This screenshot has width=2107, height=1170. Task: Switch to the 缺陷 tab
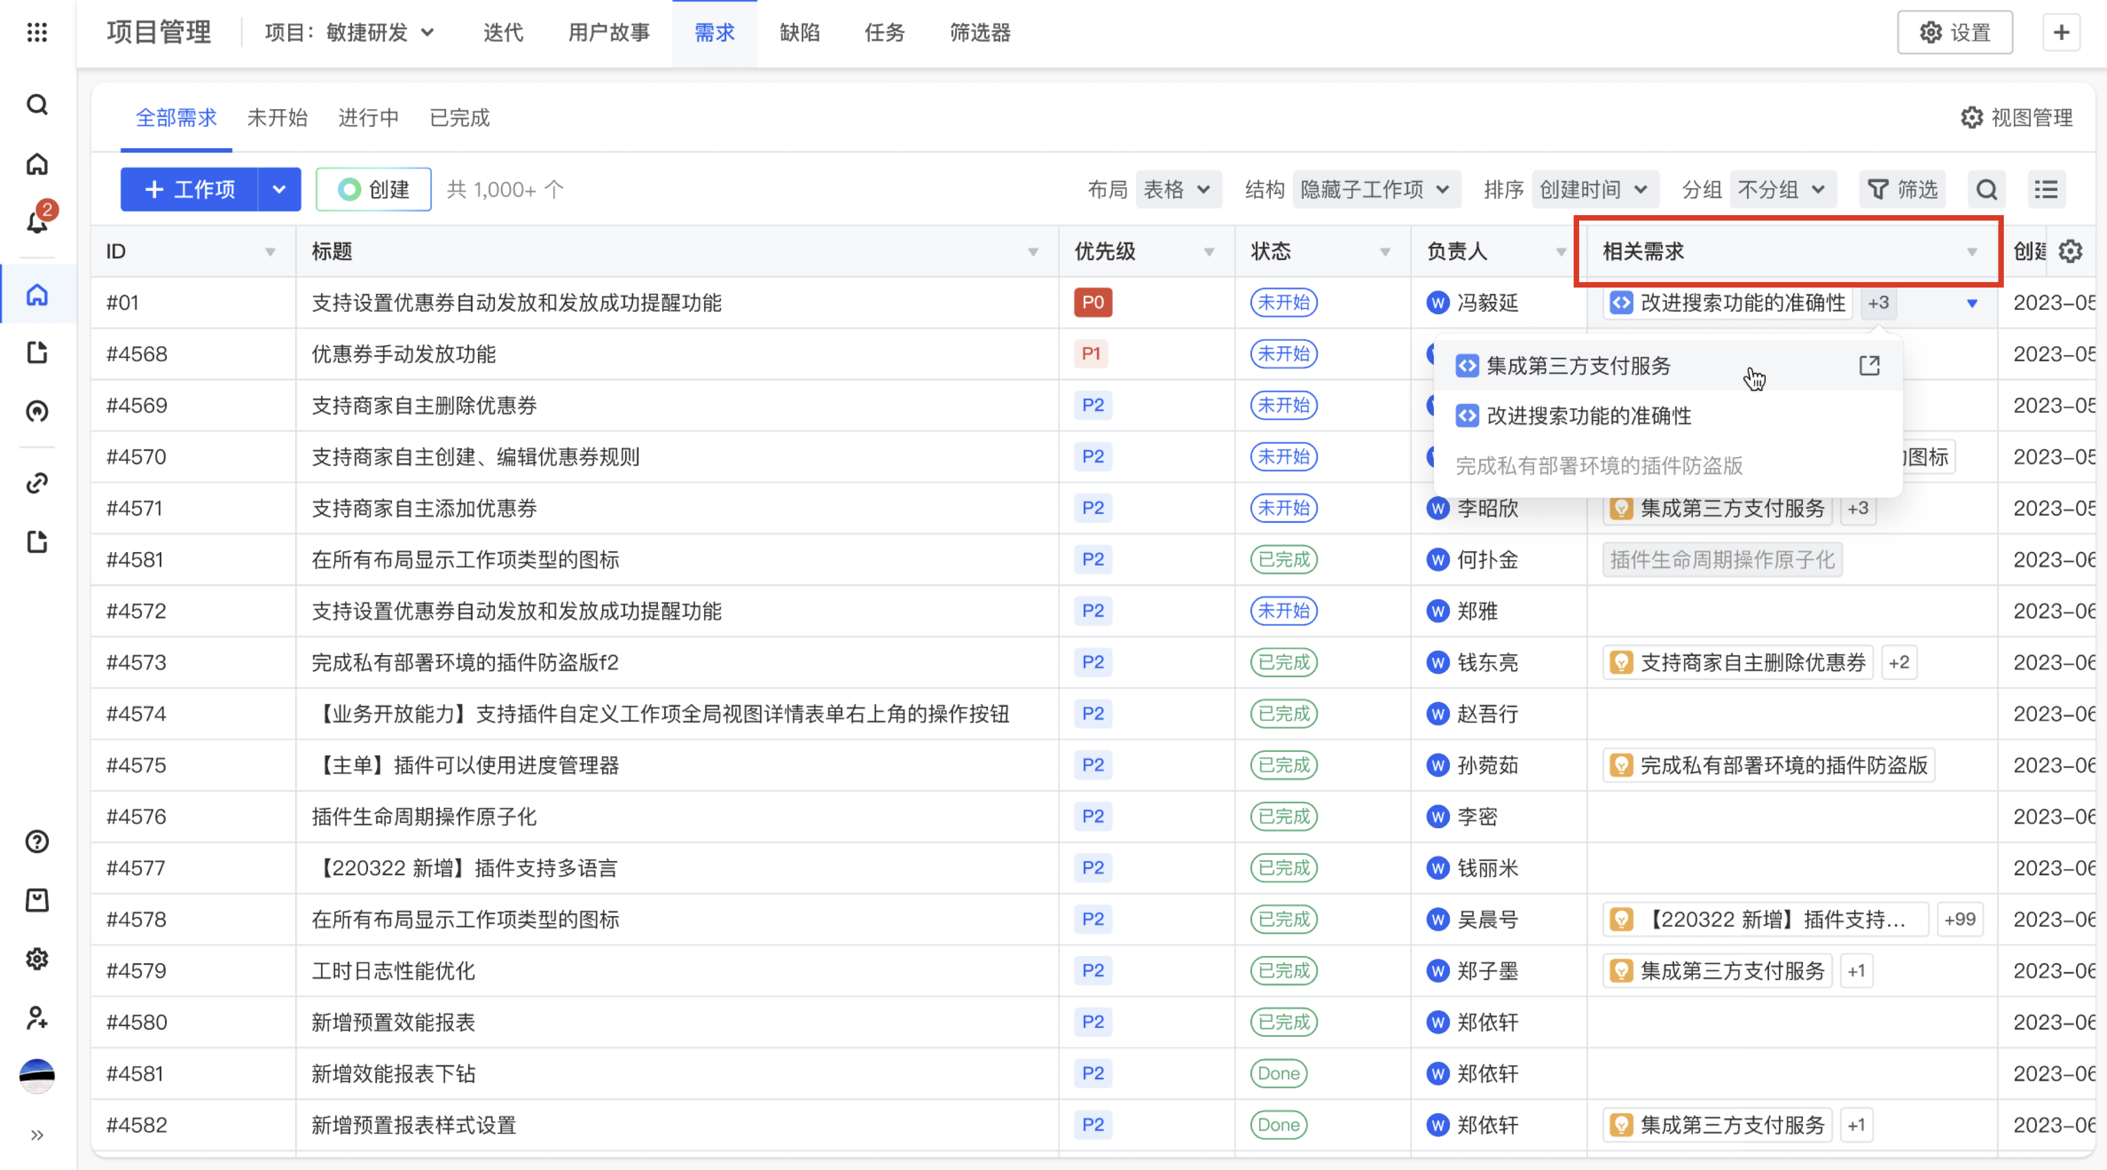799,33
